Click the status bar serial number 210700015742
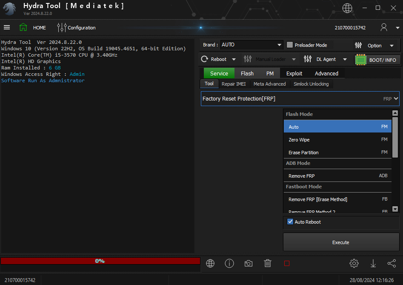This screenshot has height=285, width=403. click(20, 280)
